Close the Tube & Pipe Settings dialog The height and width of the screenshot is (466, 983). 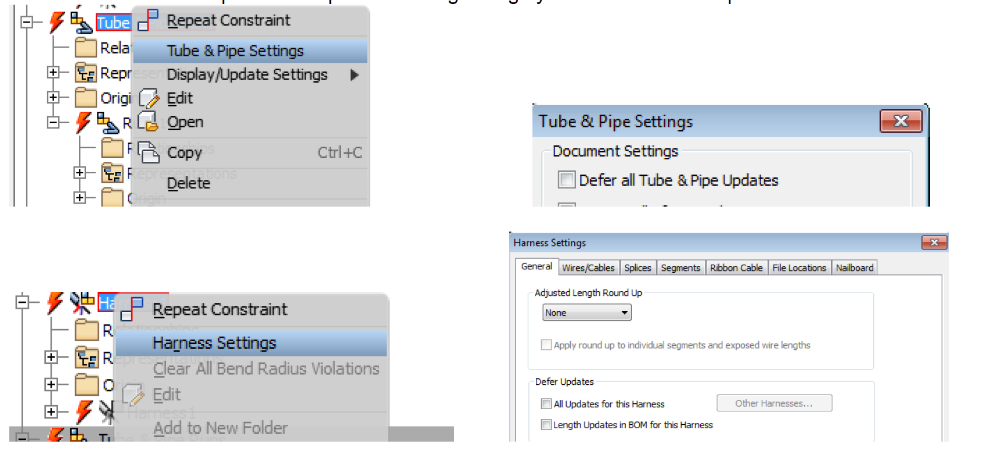901,121
